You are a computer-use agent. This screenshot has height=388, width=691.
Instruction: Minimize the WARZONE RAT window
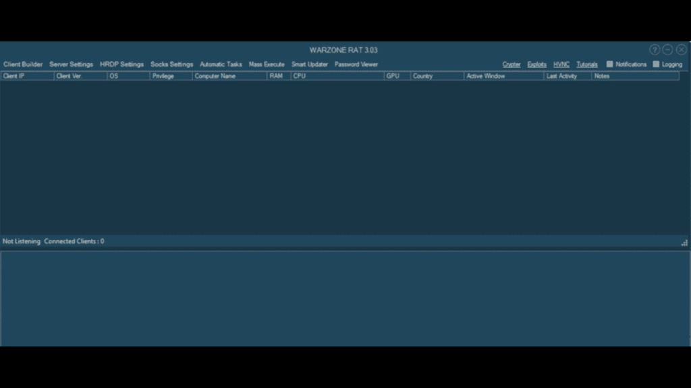pyautogui.click(x=667, y=50)
